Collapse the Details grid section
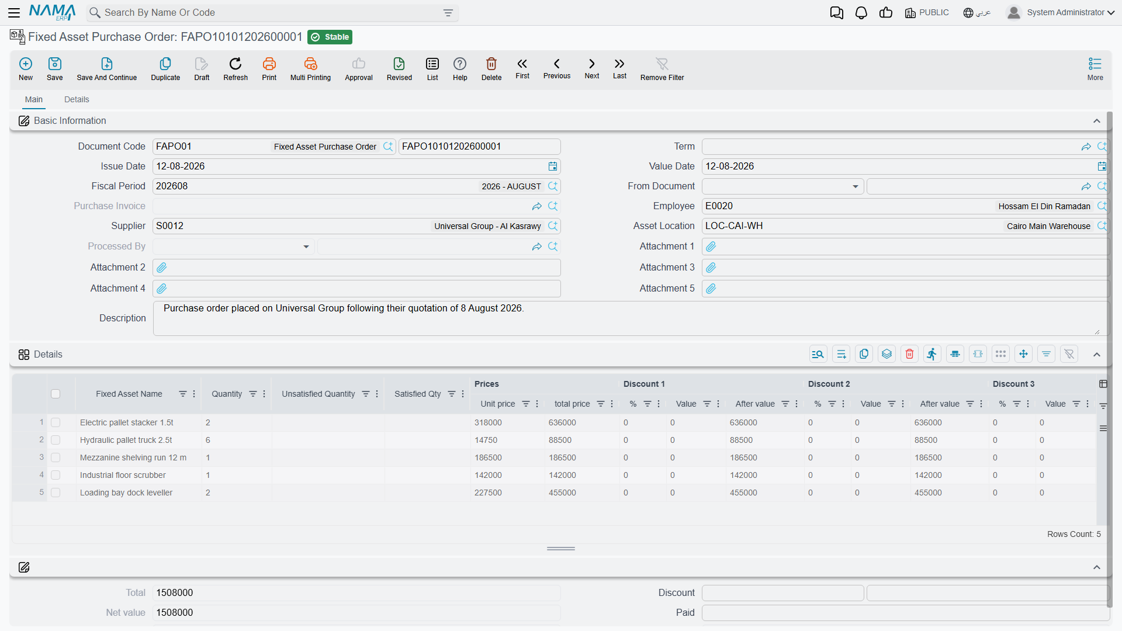The height and width of the screenshot is (631, 1122). point(1097,355)
